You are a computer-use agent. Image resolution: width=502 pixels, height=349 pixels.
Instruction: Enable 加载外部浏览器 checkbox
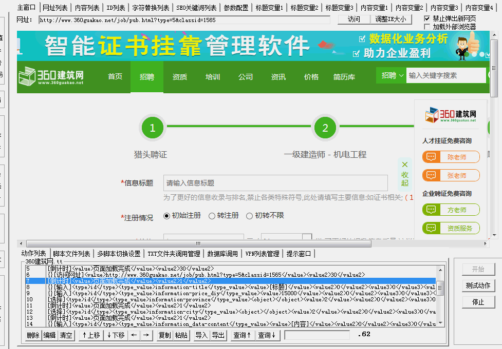coord(427,27)
